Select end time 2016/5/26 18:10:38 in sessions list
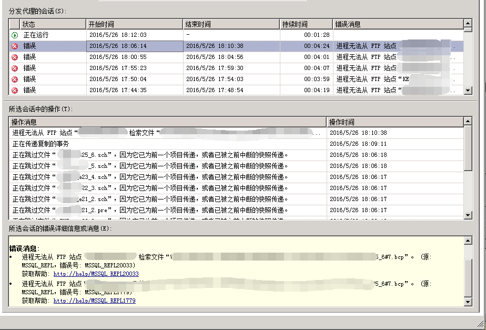The height and width of the screenshot is (330, 486). [215, 46]
